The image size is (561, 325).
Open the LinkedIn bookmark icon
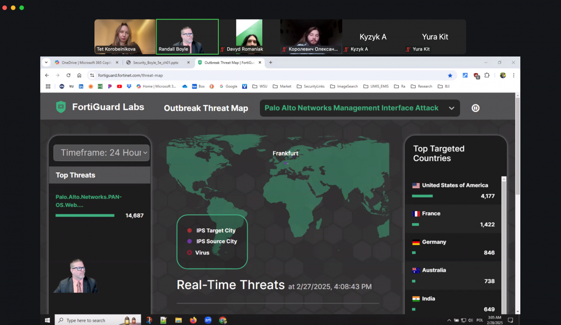click(x=81, y=86)
